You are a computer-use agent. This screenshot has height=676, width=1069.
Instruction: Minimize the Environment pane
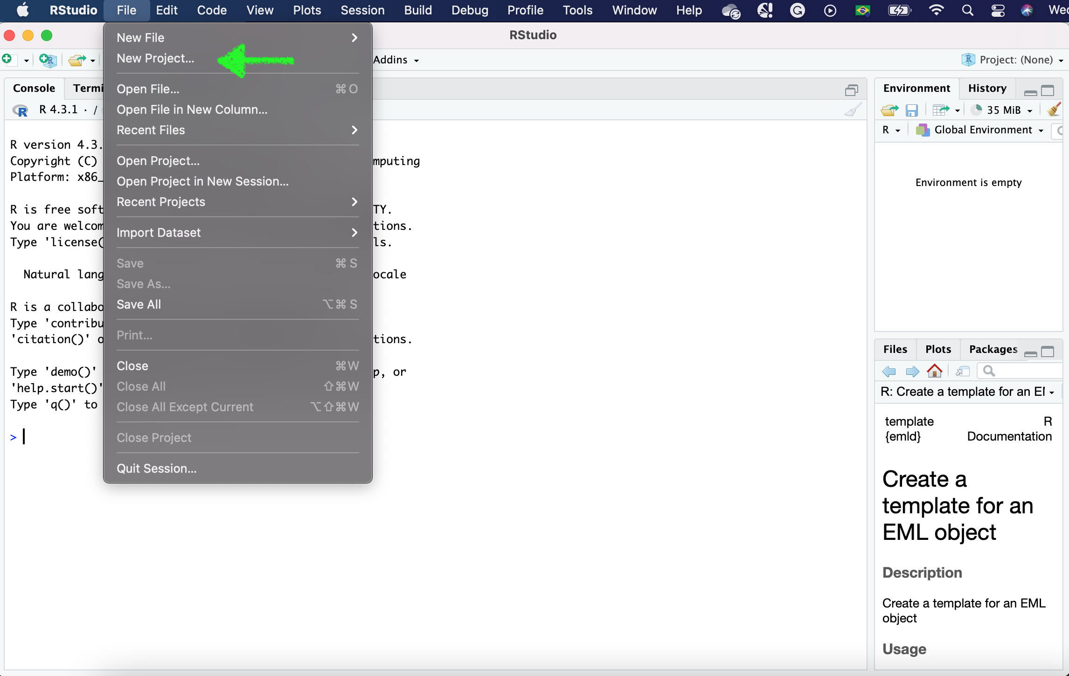tap(1031, 92)
